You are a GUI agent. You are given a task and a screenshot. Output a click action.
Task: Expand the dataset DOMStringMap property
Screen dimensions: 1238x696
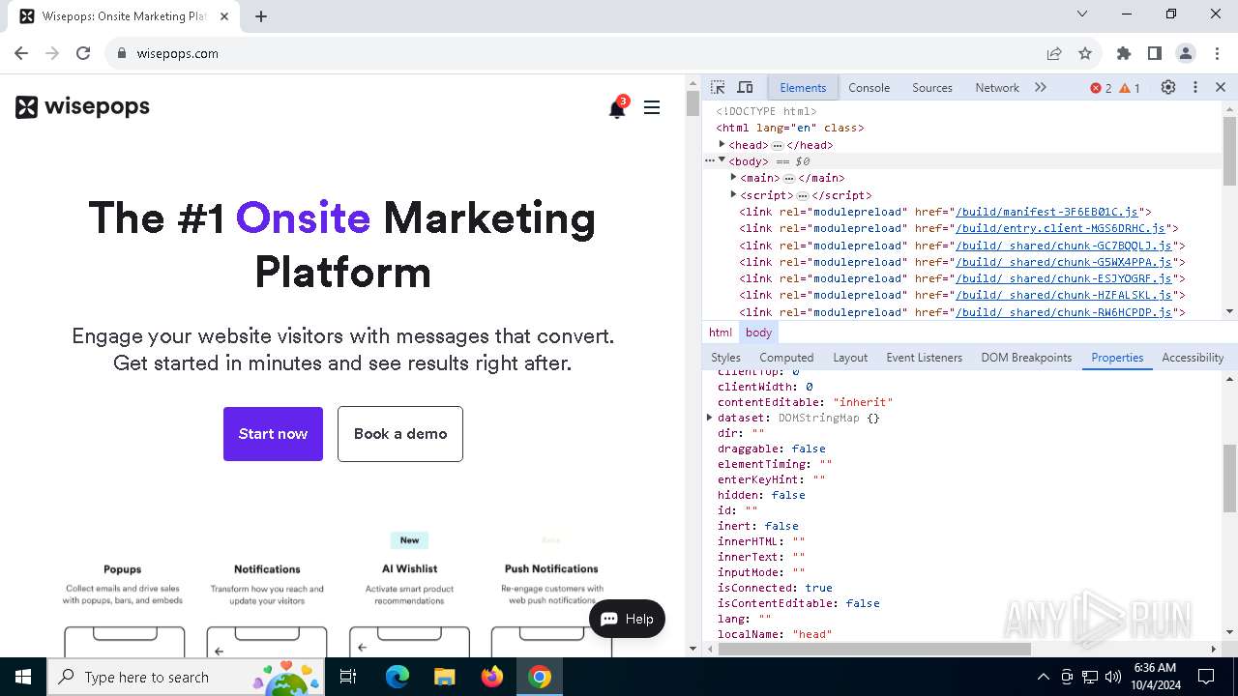[710, 418]
